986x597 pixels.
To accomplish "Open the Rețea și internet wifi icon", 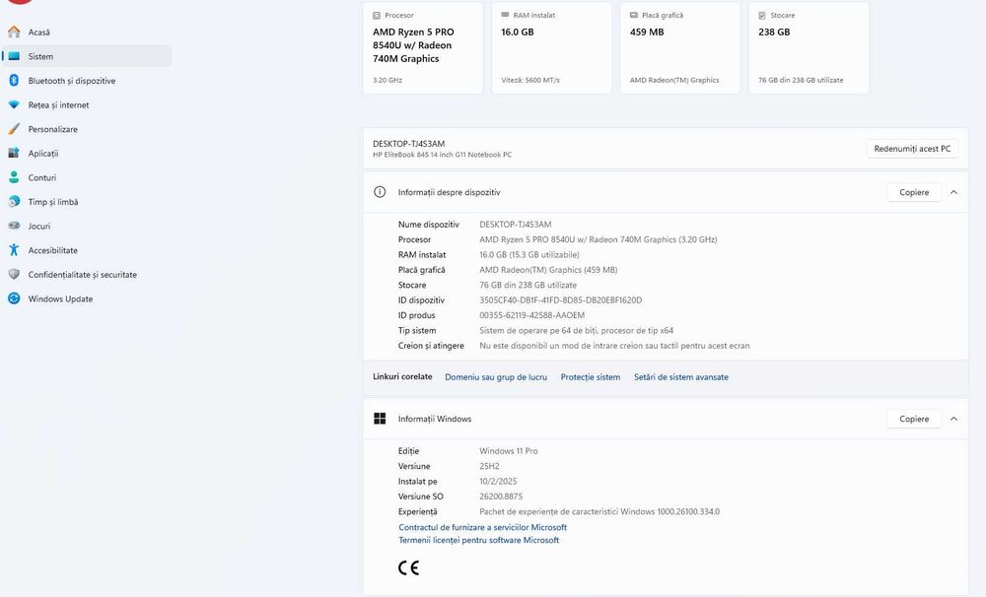I will 14,104.
